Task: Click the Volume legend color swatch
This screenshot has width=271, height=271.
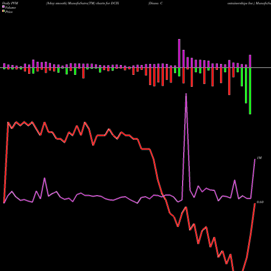Action: coord(3,7)
